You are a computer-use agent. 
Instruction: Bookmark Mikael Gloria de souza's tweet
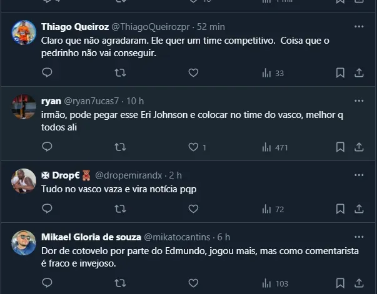pos(340,283)
